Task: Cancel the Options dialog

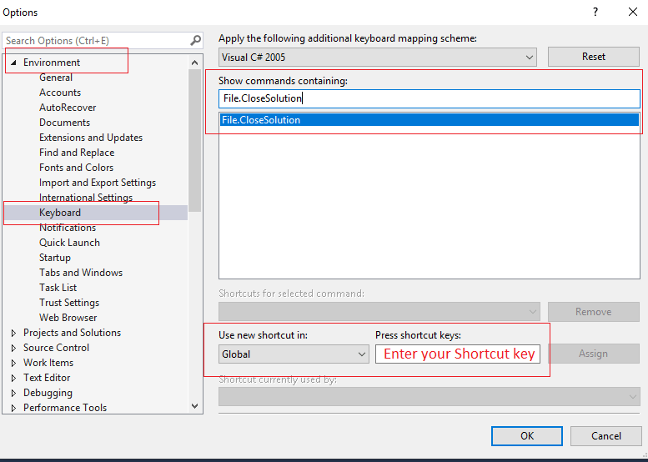Action: 606,435
